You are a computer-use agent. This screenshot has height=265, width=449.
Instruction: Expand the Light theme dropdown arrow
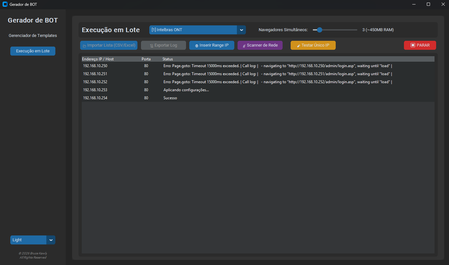coord(51,240)
